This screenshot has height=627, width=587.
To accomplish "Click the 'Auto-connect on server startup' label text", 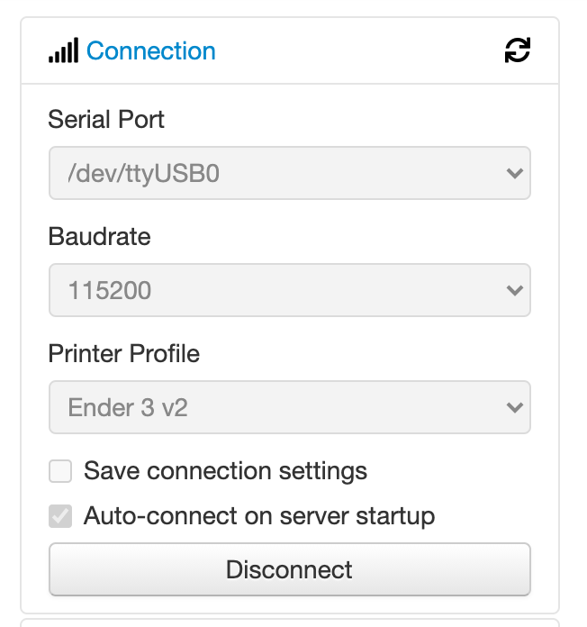I will [259, 516].
